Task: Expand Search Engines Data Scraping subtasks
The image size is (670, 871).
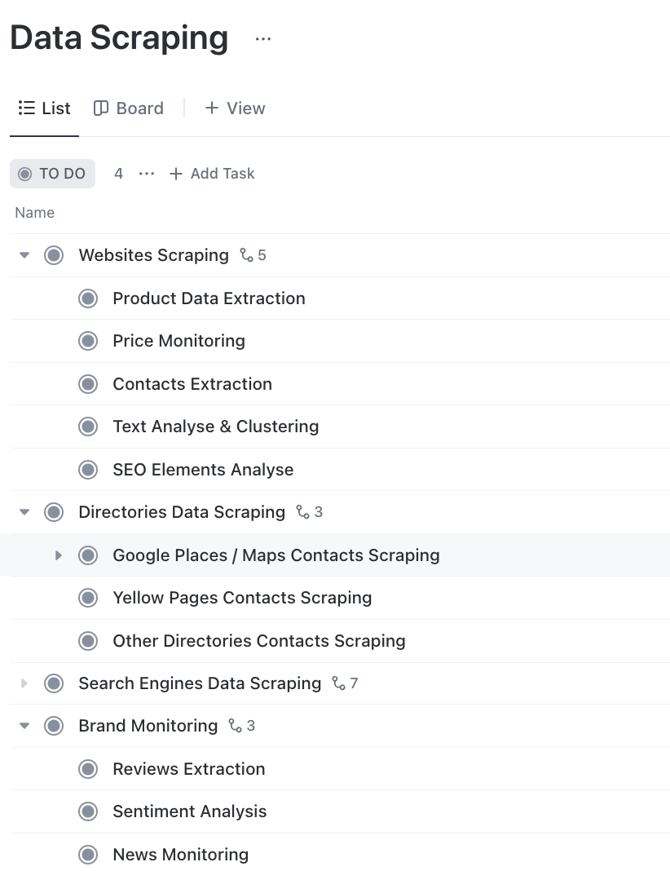Action: click(24, 683)
